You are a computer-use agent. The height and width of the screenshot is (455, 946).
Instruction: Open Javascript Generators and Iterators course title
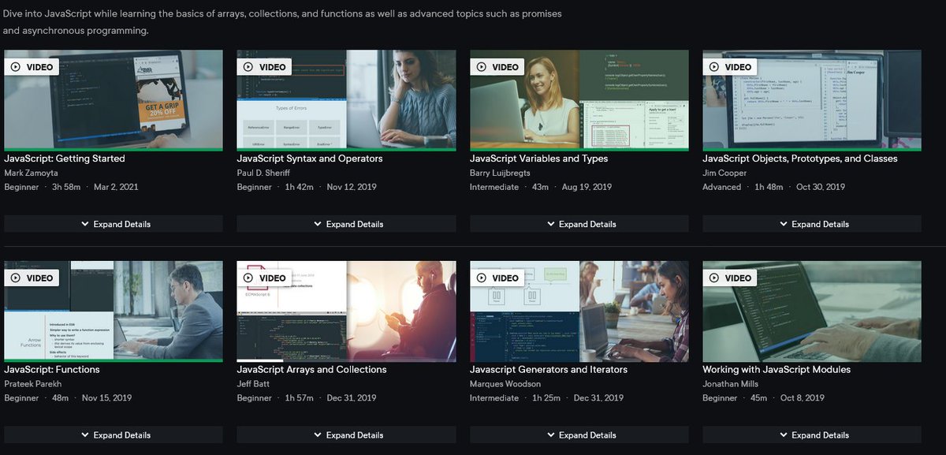point(549,369)
